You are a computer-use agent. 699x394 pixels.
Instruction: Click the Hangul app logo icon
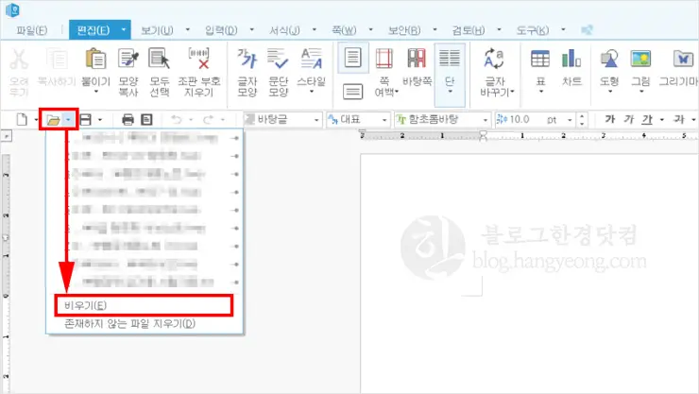tap(12, 9)
